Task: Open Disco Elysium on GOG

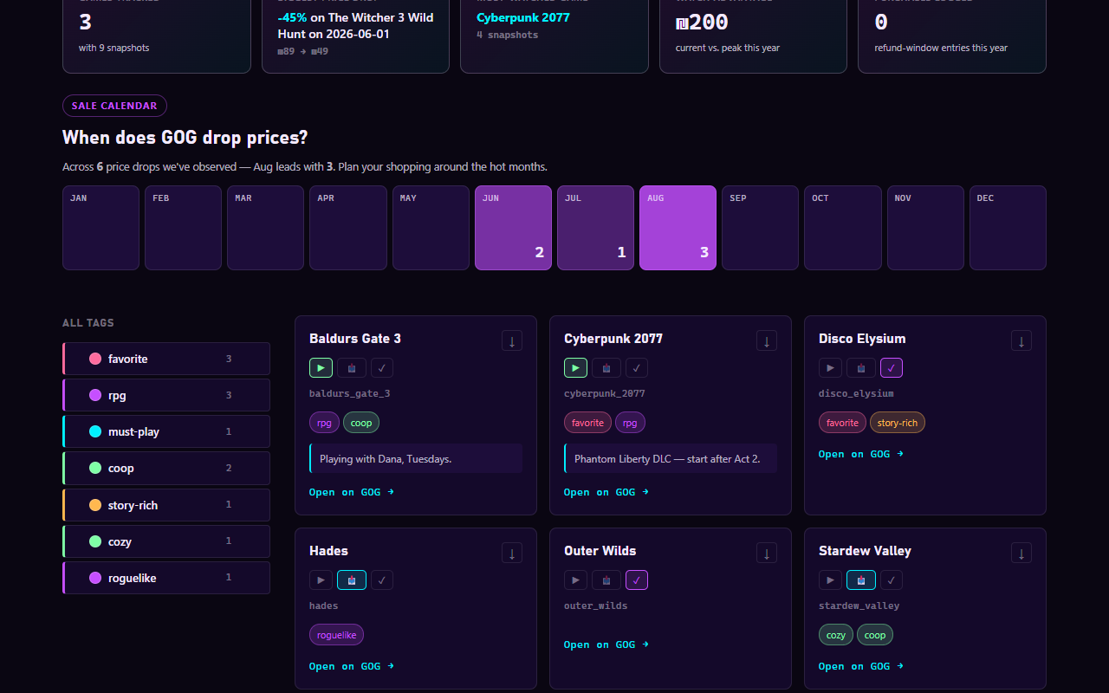Action: (x=861, y=454)
